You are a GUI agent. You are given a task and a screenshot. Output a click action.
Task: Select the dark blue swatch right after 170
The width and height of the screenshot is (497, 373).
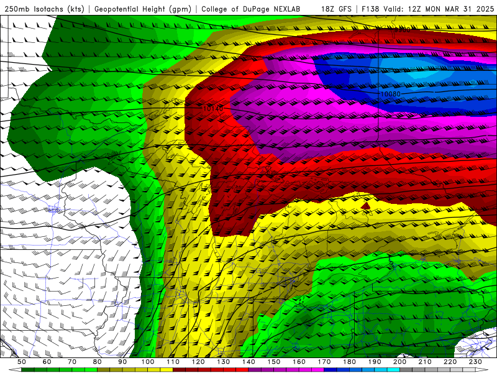click(331, 370)
